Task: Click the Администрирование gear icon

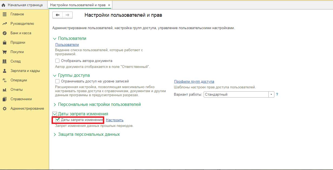Action: [x=4, y=109]
